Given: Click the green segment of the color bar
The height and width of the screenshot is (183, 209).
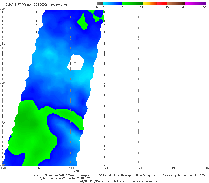Looking at the screenshot, I should pos(132,3).
